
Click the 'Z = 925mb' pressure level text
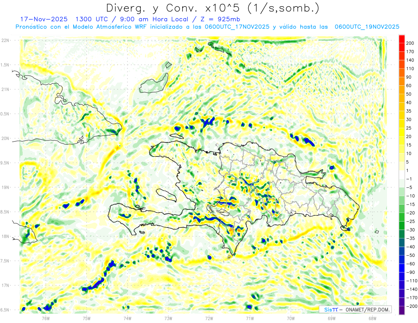click(220, 19)
